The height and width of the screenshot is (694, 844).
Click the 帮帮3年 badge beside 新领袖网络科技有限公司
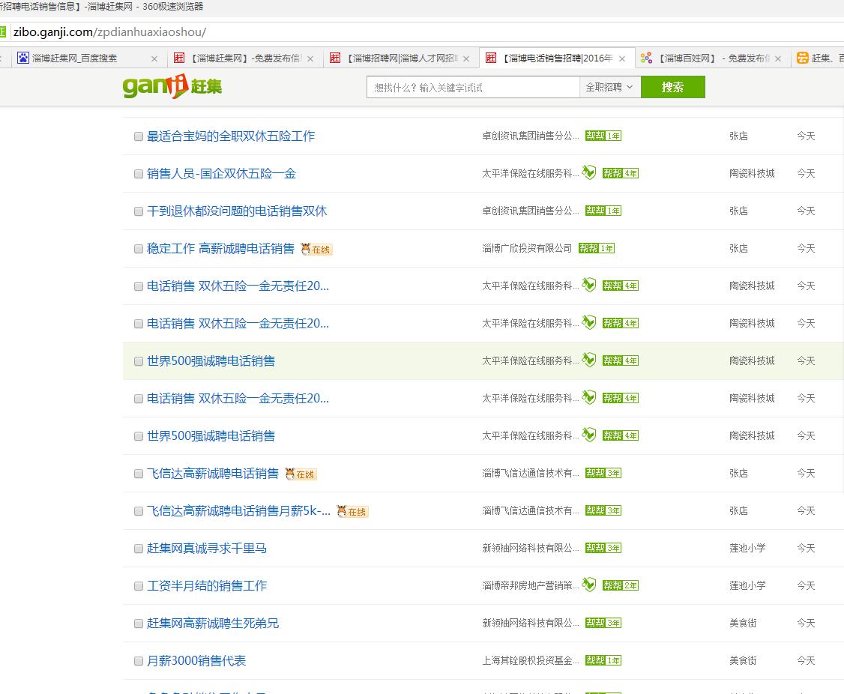(603, 548)
